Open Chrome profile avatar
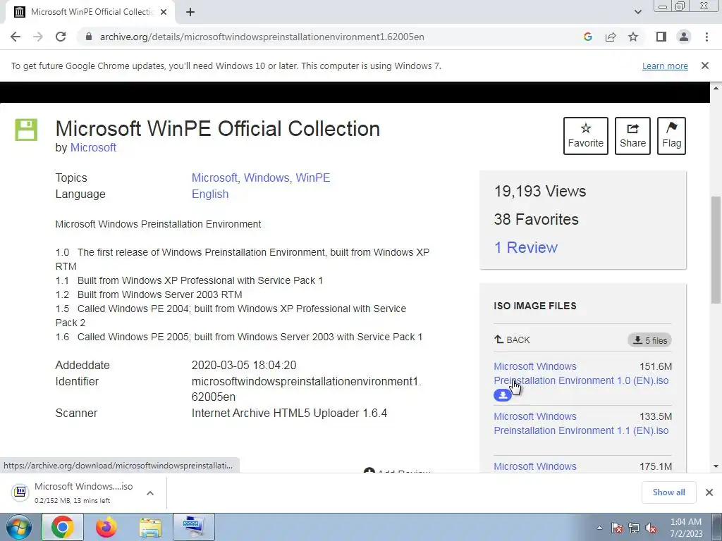Screen dimensions: 722x541 point(684,37)
